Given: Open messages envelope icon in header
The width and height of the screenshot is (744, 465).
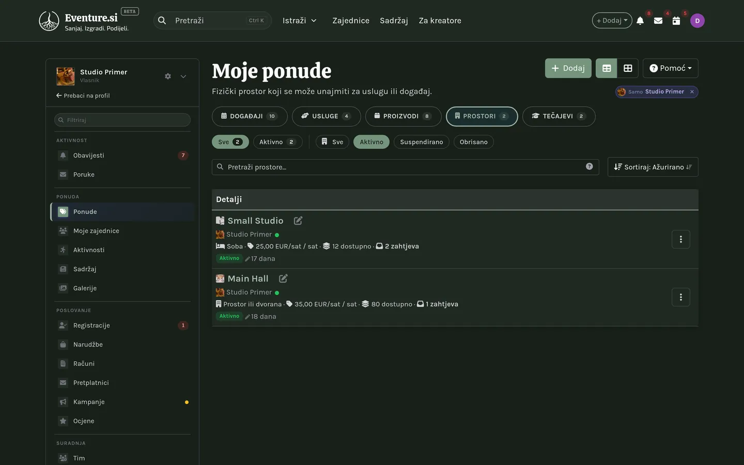Looking at the screenshot, I should [658, 21].
